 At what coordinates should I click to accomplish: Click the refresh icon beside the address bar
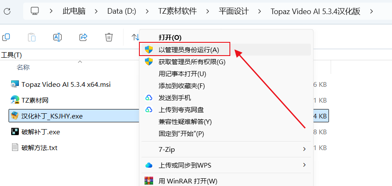click(x=7, y=11)
